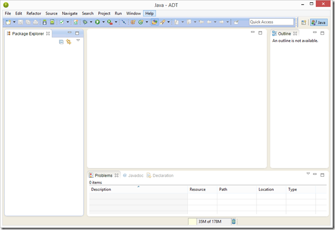Close the Package Explorer view
335x230 pixels.
(x=48, y=34)
